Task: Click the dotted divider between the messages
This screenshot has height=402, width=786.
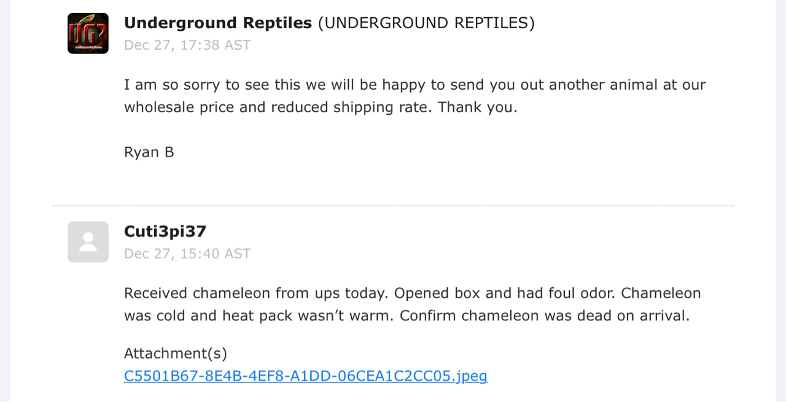Action: pos(393,206)
